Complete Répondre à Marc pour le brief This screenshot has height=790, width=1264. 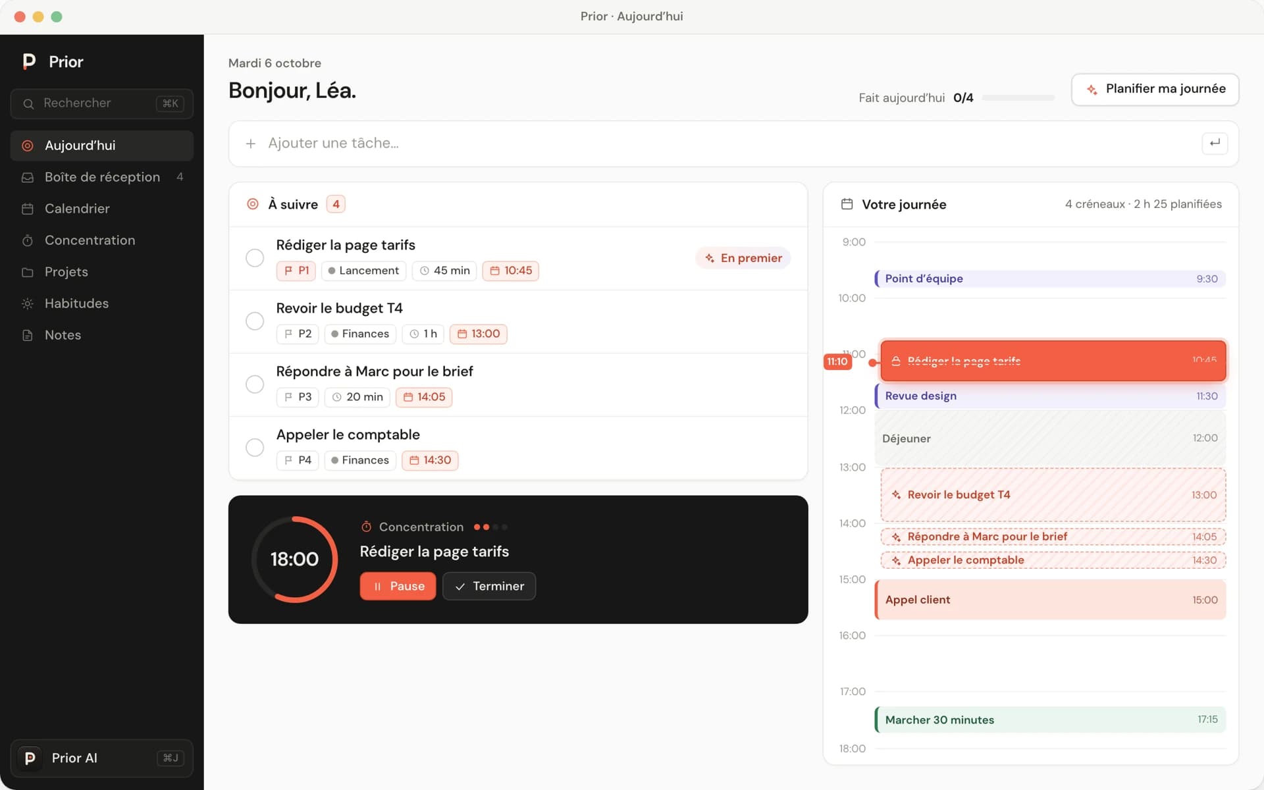[255, 384]
